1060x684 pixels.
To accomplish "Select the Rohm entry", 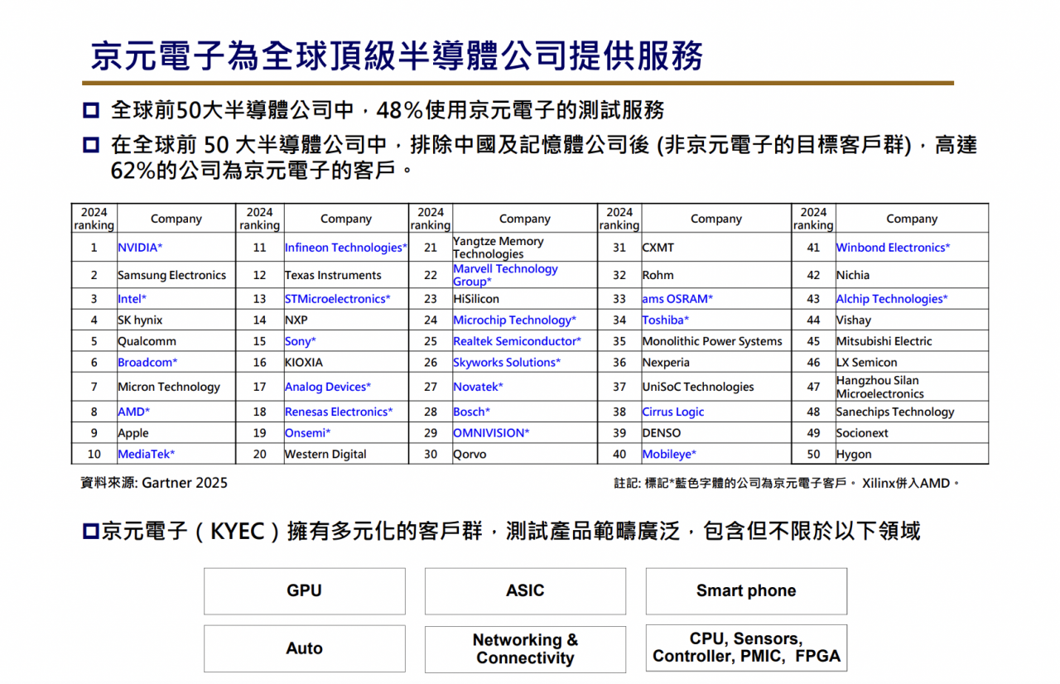I will (716, 275).
